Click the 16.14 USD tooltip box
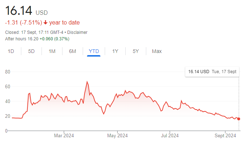This screenshot has height=147, width=247. pos(212,72)
